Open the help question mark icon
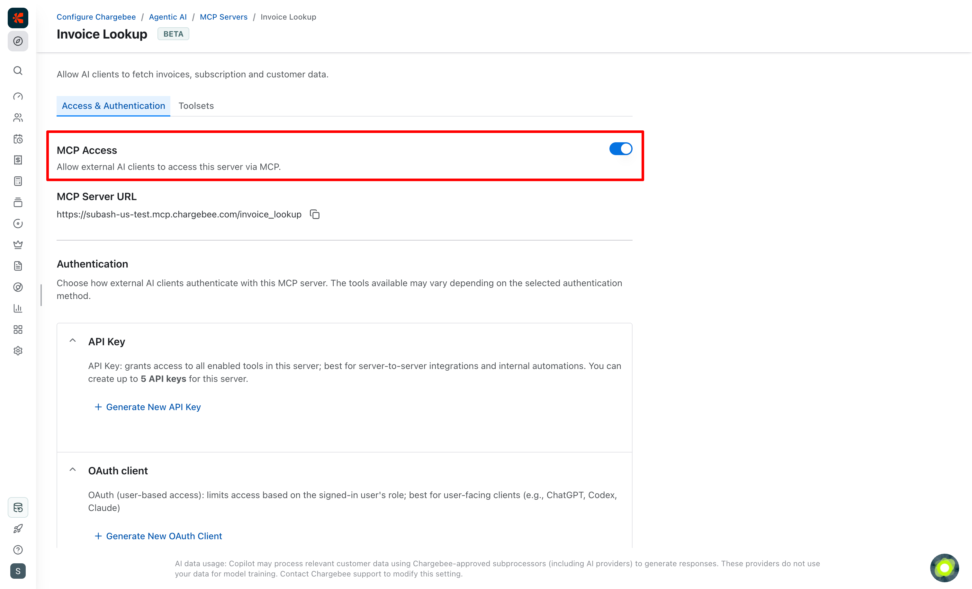Image resolution: width=972 pixels, height=589 pixels. 18,550
